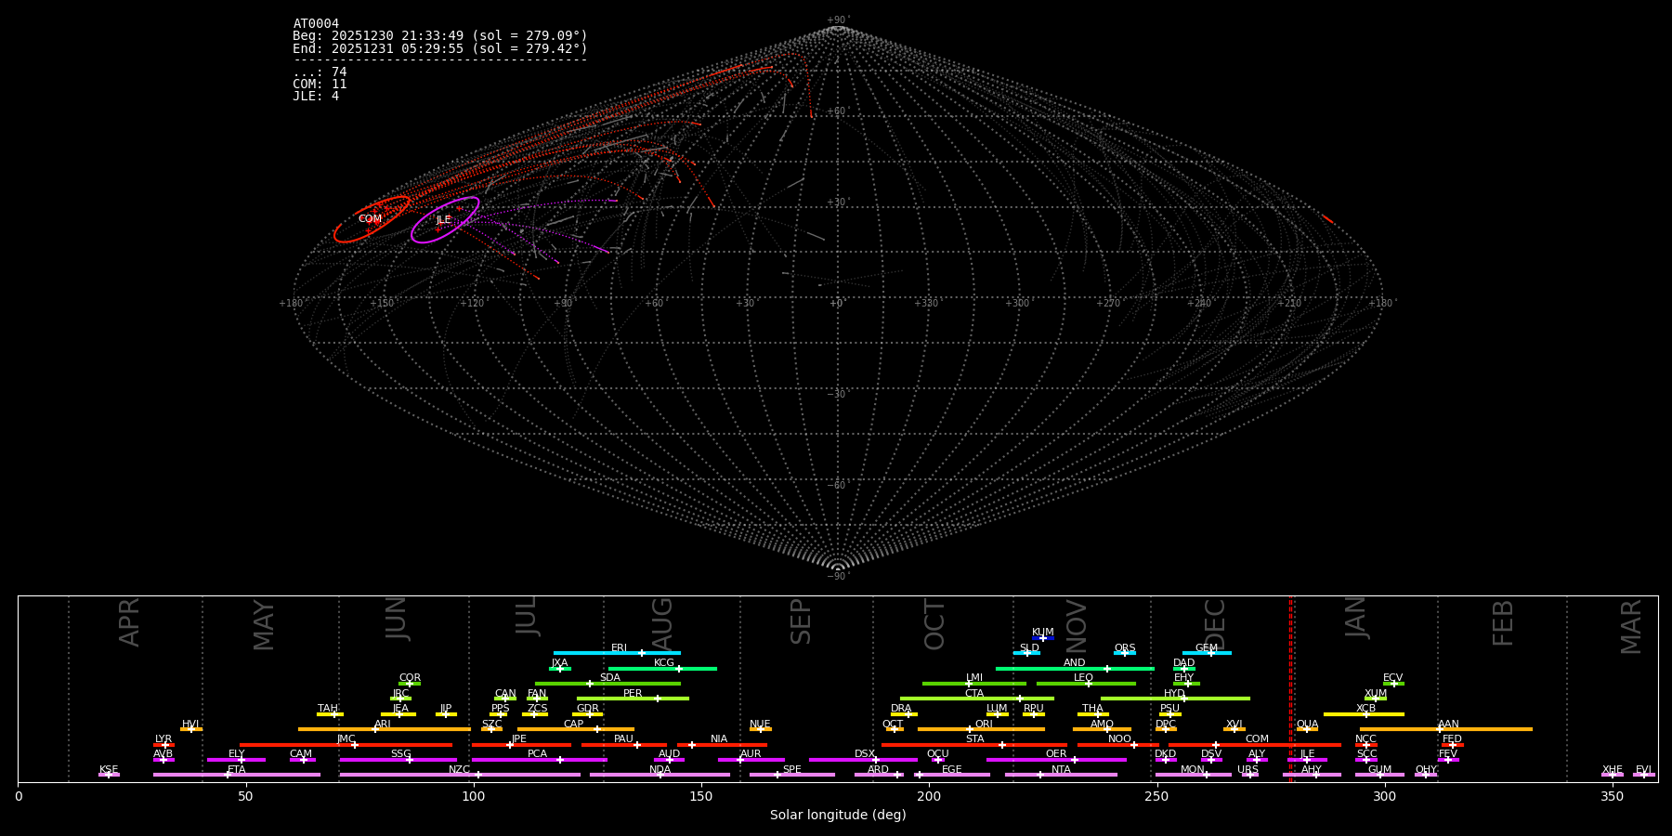Click the NTA shower label in the timeline
The image size is (1672, 836).
click(x=1061, y=770)
